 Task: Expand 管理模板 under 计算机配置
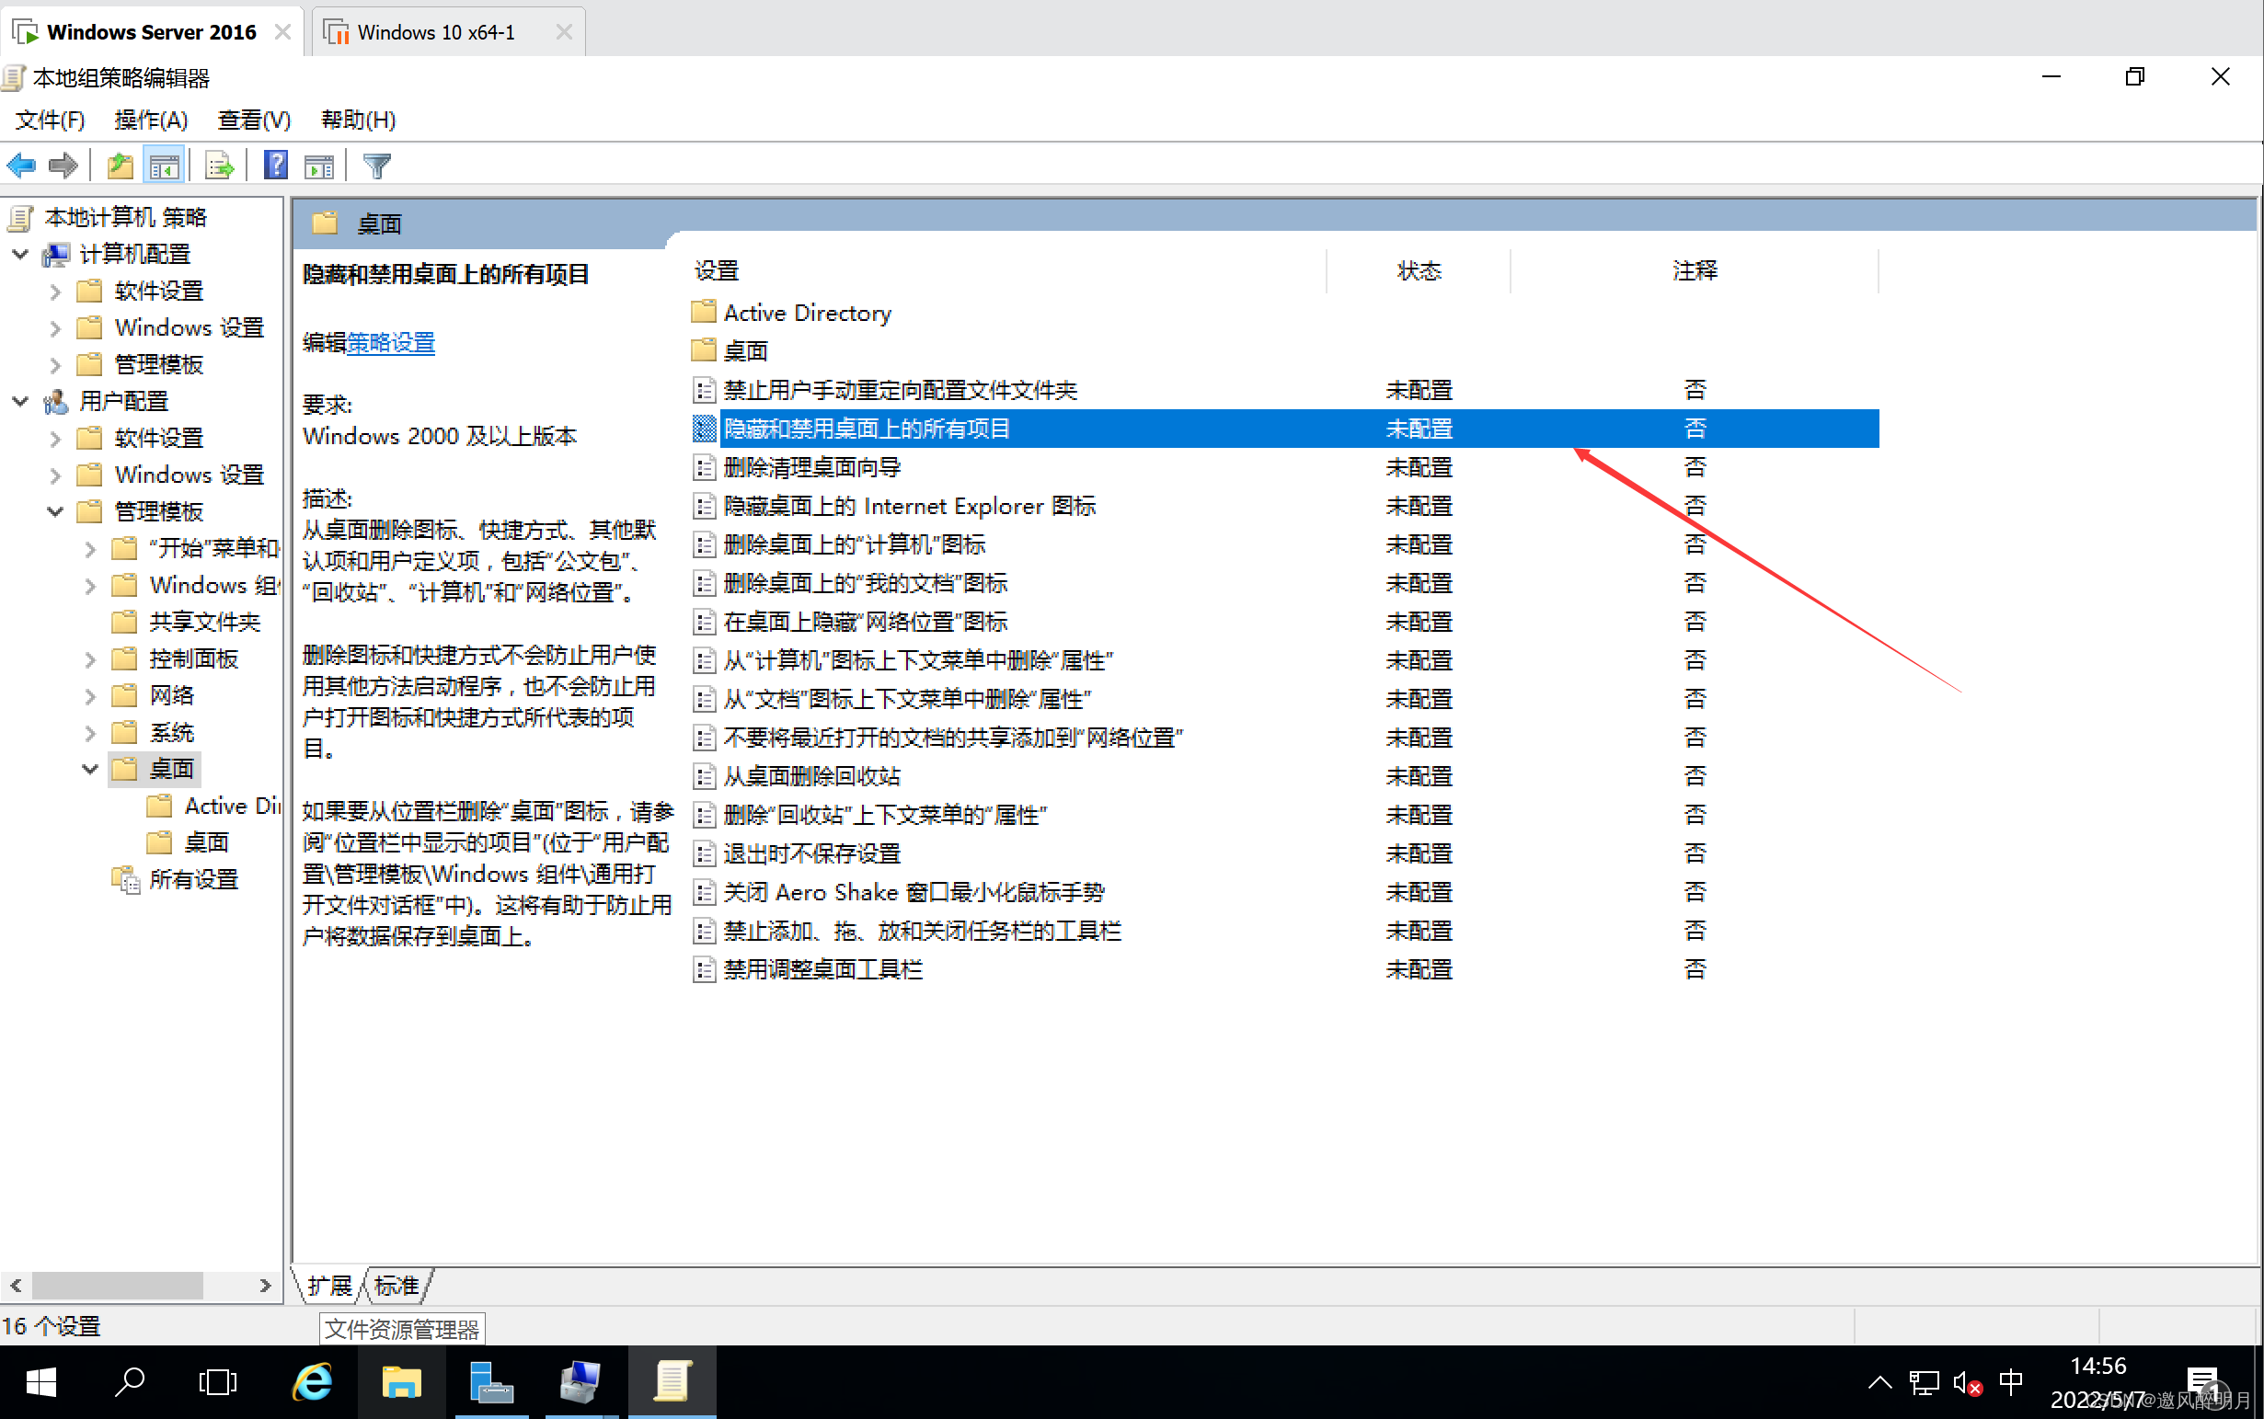tap(55, 364)
